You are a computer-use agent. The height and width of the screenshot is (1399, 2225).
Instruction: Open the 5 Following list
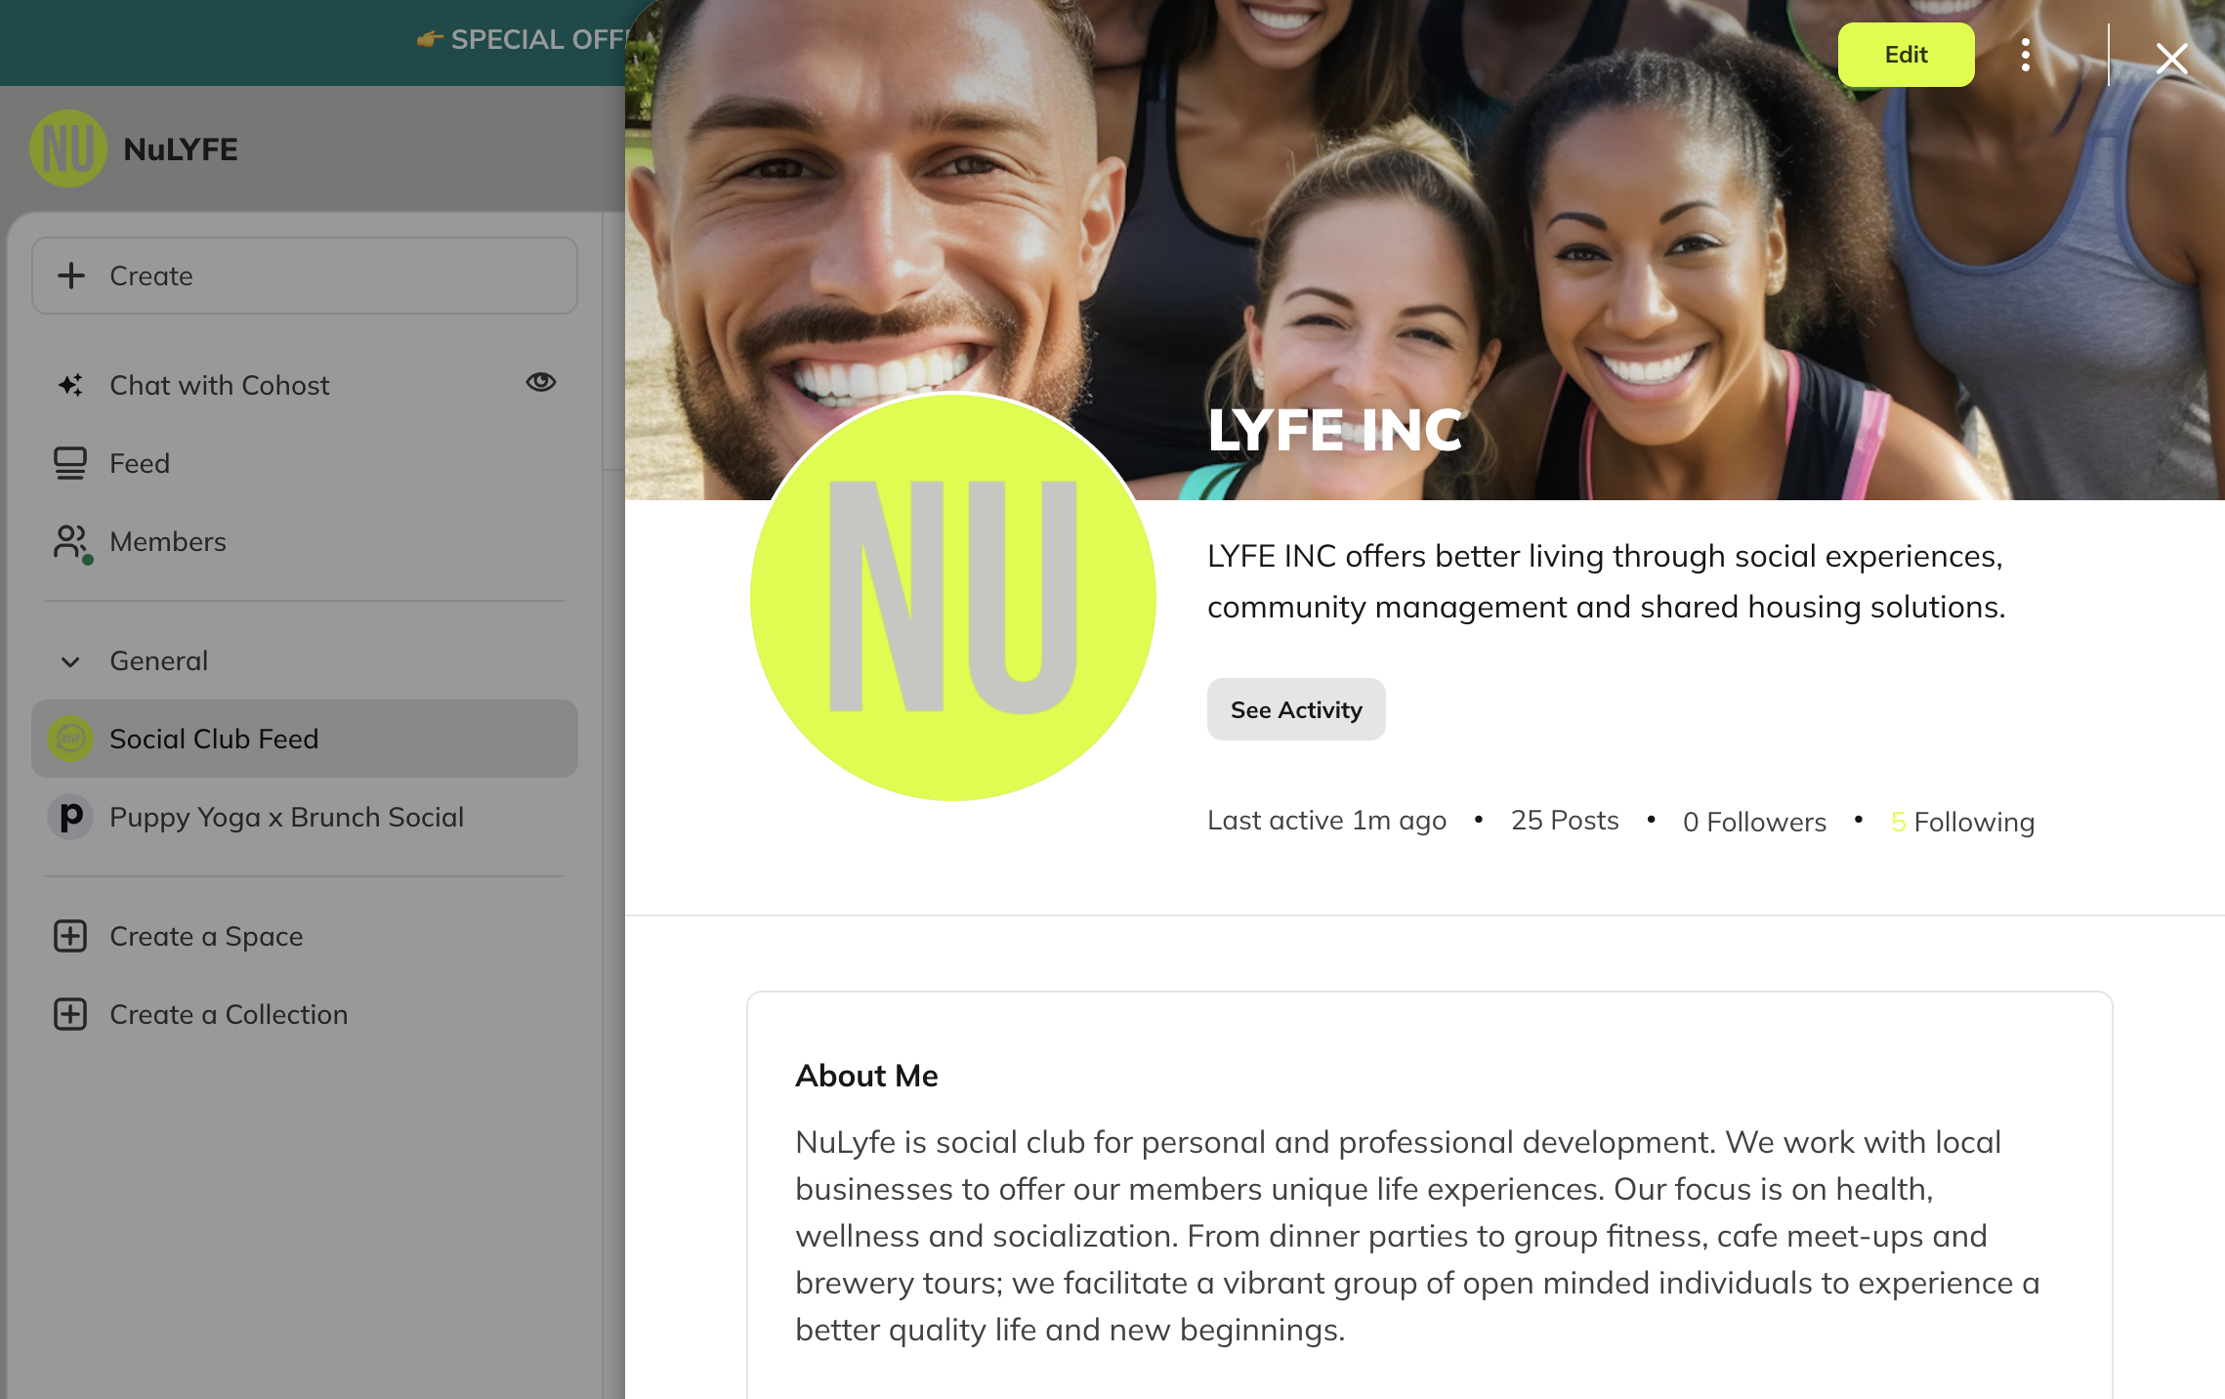pyautogui.click(x=1962, y=822)
